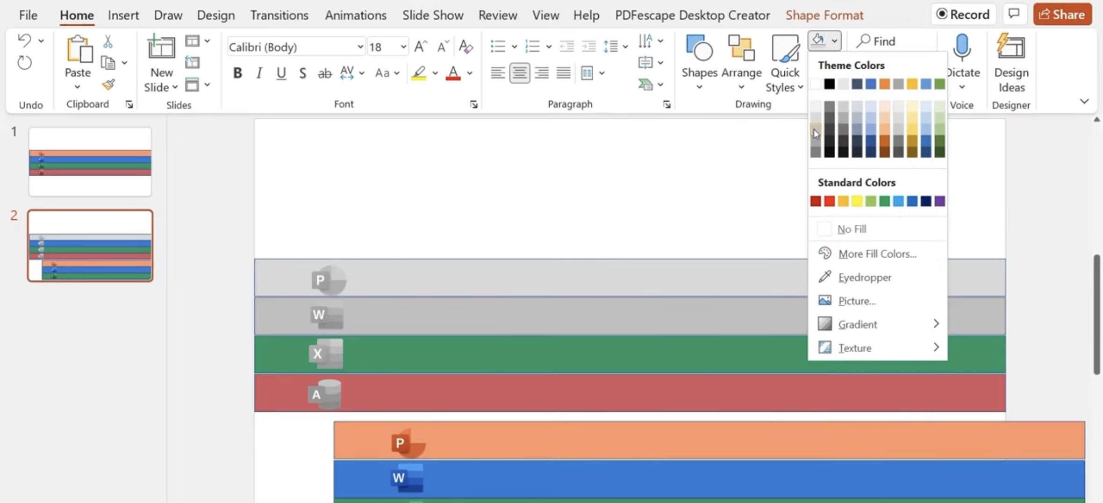Click the Cut scissors icon
Screen dimensions: 1103x503
tap(108, 41)
